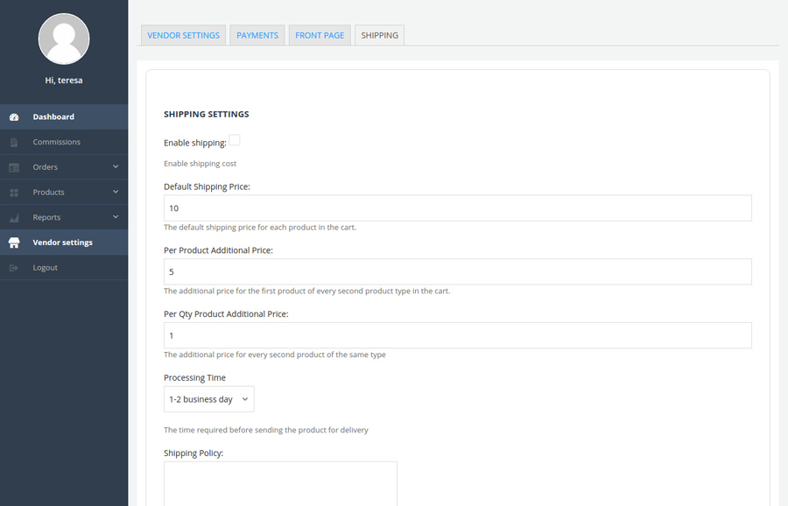Click the Commissions document icon
The image size is (788, 506).
click(14, 142)
